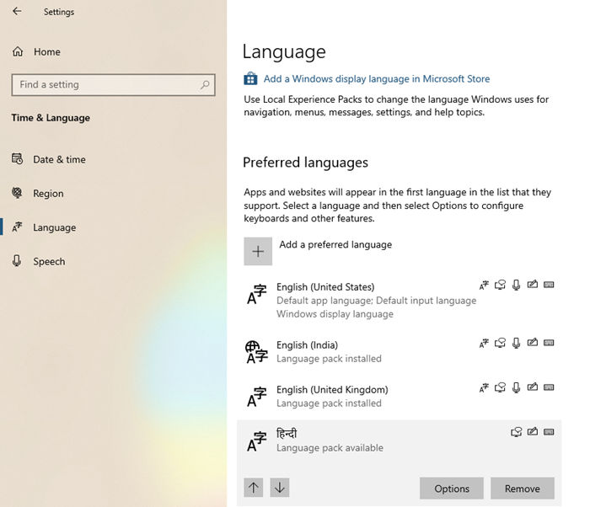Click the Speech microphone icon
The height and width of the screenshot is (507, 590).
coord(17,260)
